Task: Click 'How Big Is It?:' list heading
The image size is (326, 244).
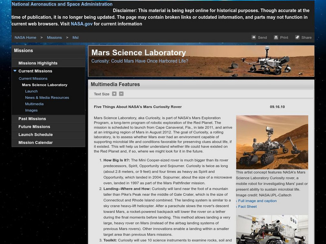Action: click(117, 160)
